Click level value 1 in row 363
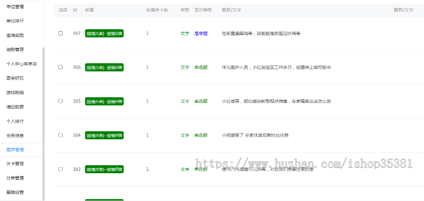Viewport: 424px width, 201px height. (147, 169)
